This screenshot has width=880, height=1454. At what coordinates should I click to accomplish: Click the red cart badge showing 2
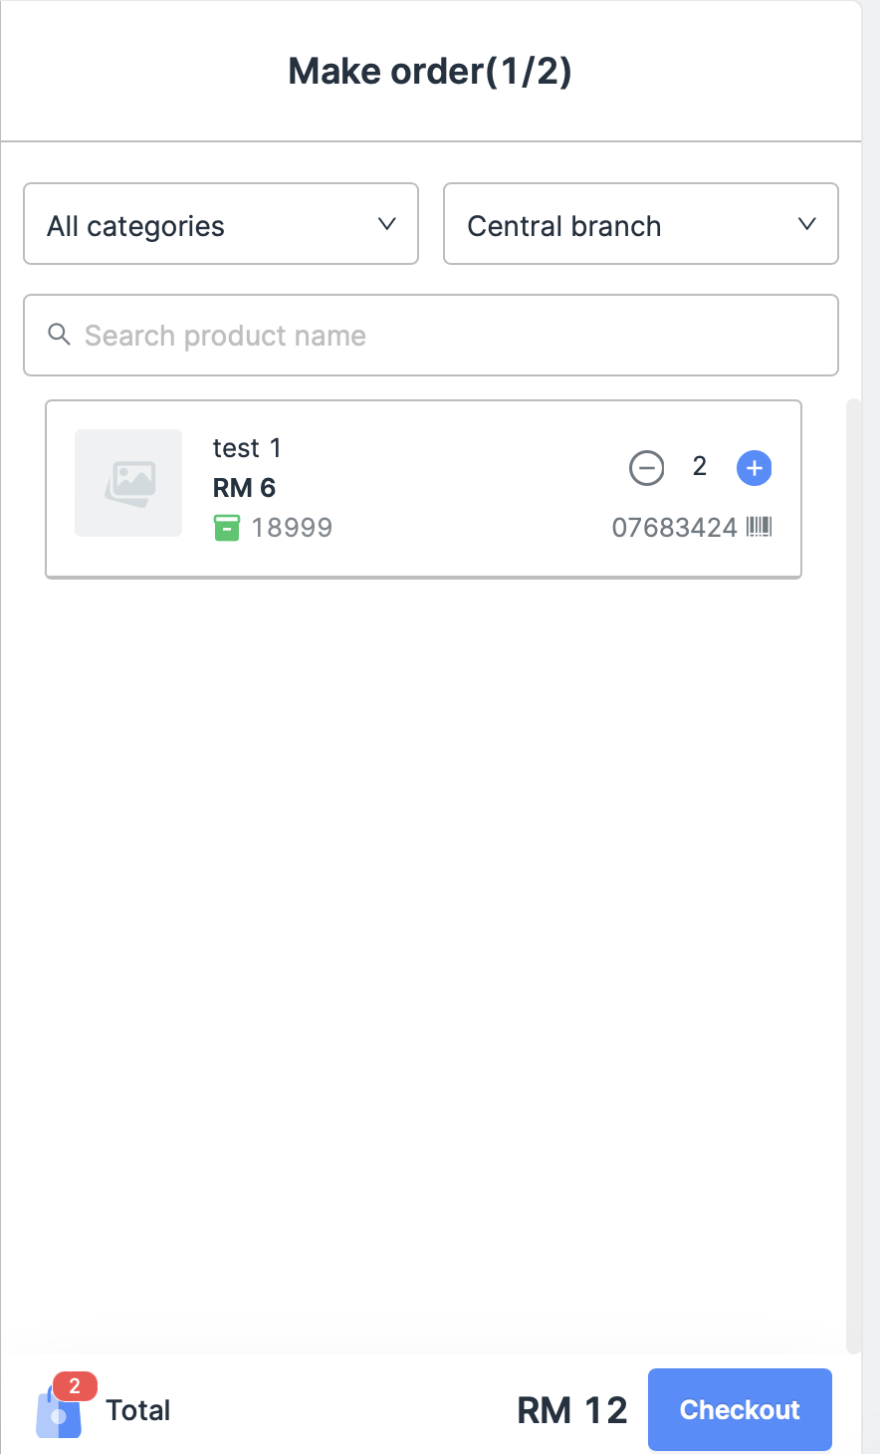click(x=75, y=1386)
